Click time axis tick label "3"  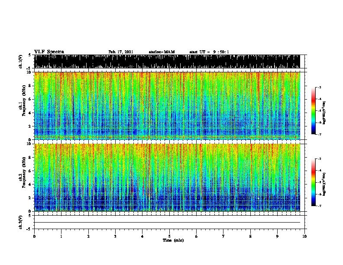[x=115, y=236]
